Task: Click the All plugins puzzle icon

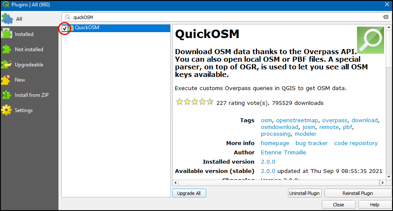Action: [x=7, y=19]
